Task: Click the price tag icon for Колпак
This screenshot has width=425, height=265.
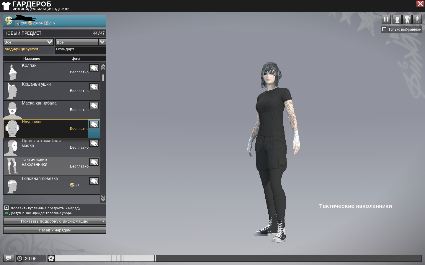Action: point(94,68)
